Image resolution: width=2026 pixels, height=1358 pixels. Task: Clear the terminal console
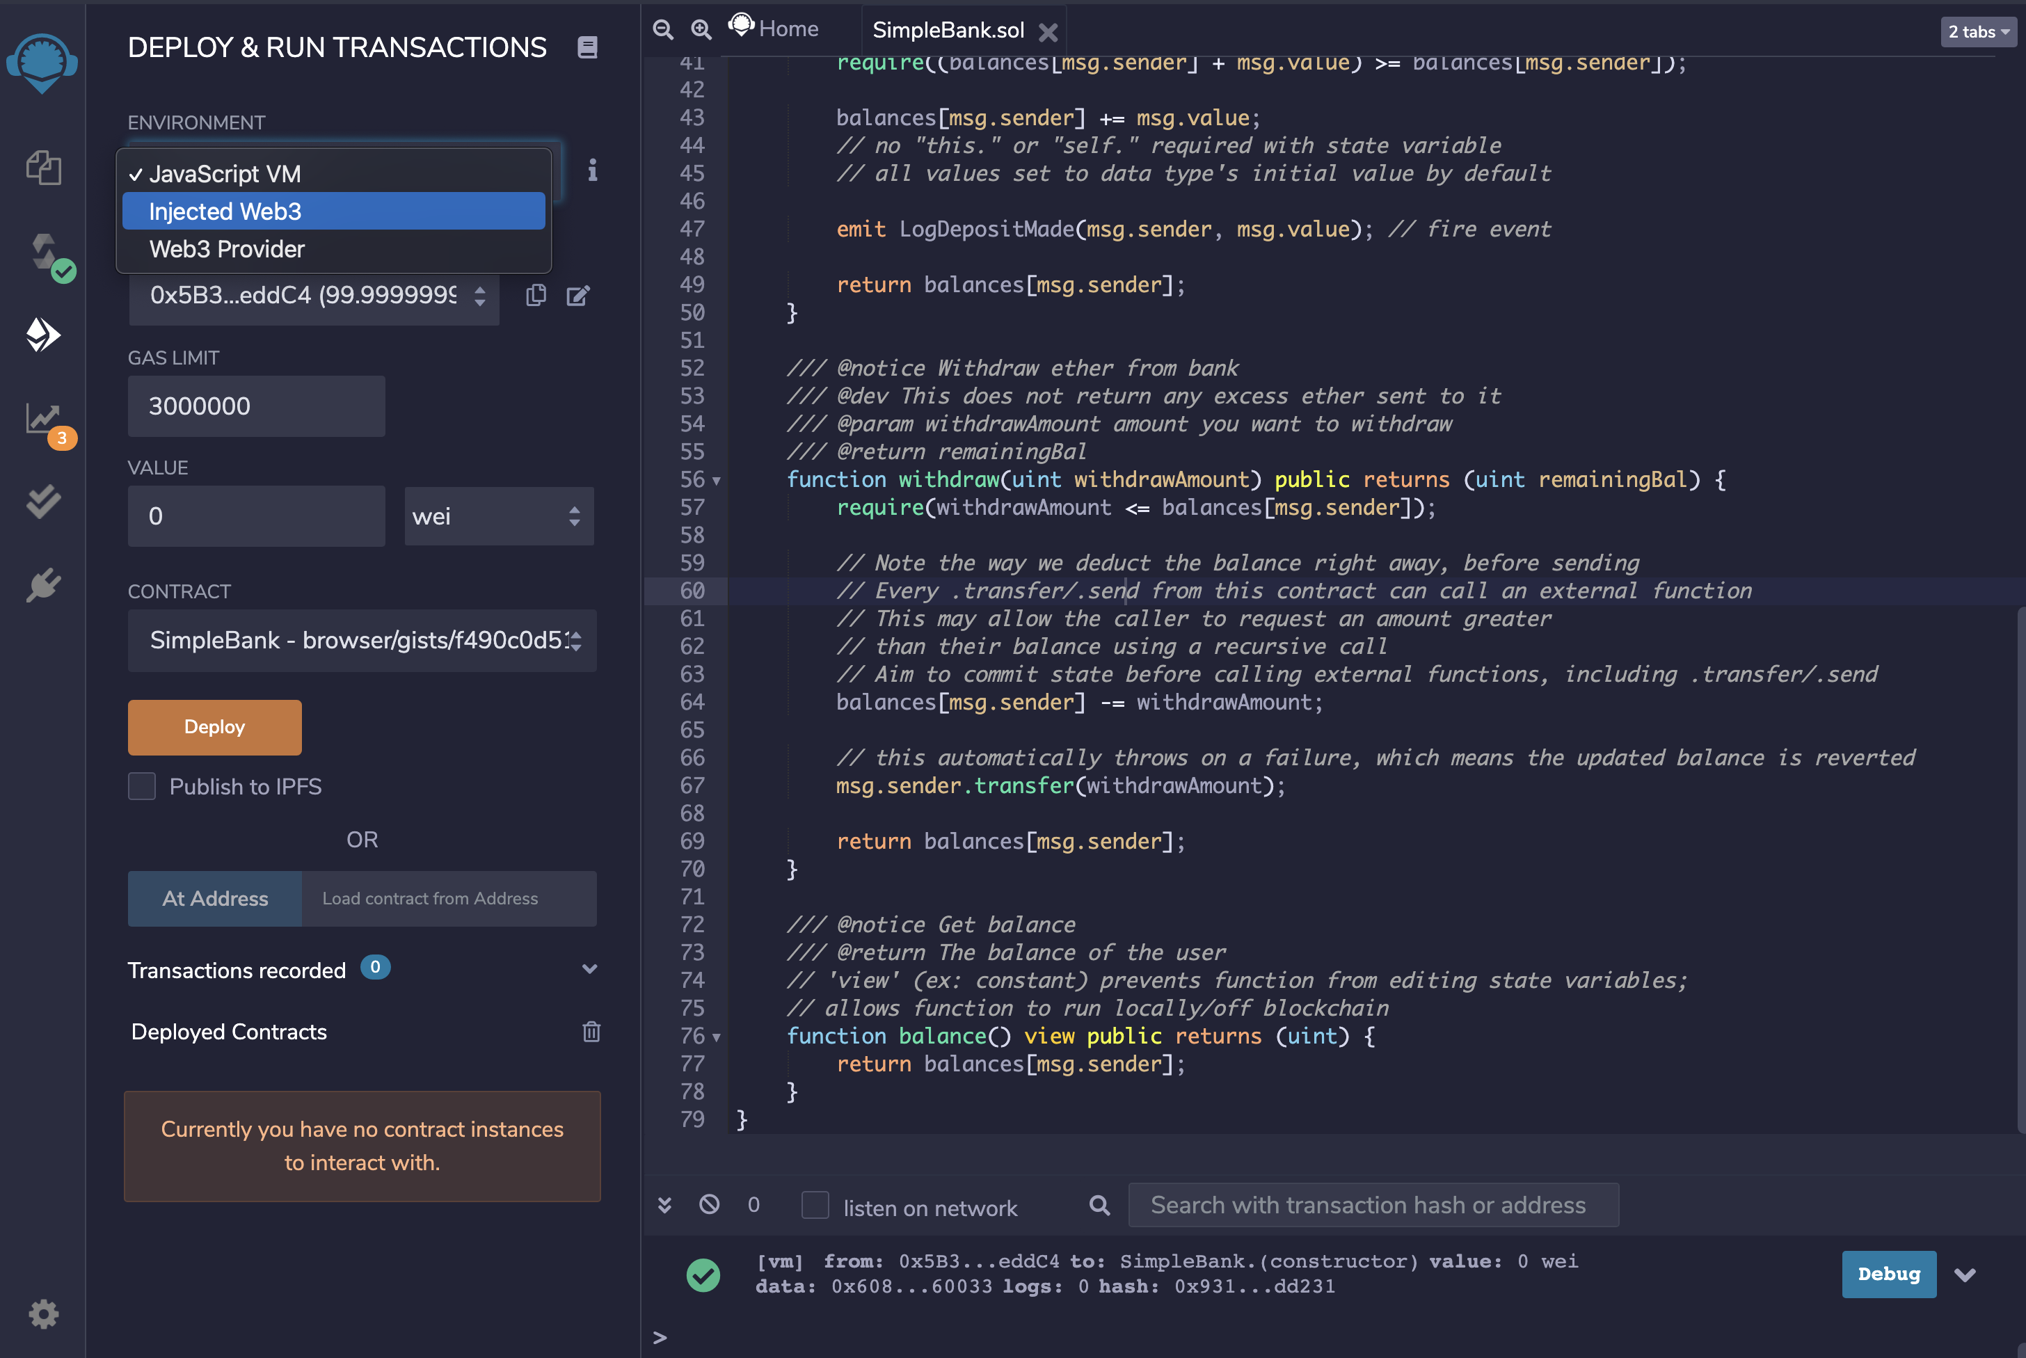tap(710, 1205)
